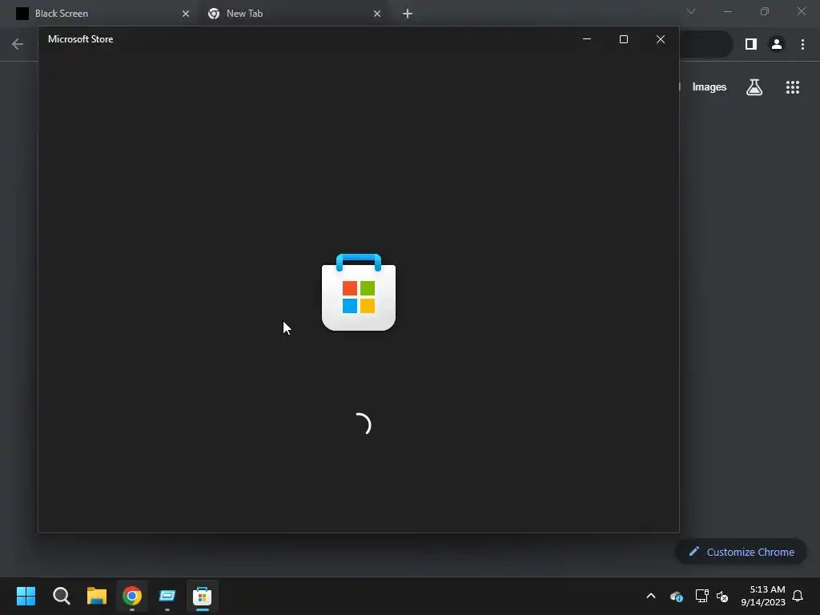Open Chrome tab search dropdown

pyautogui.click(x=691, y=11)
